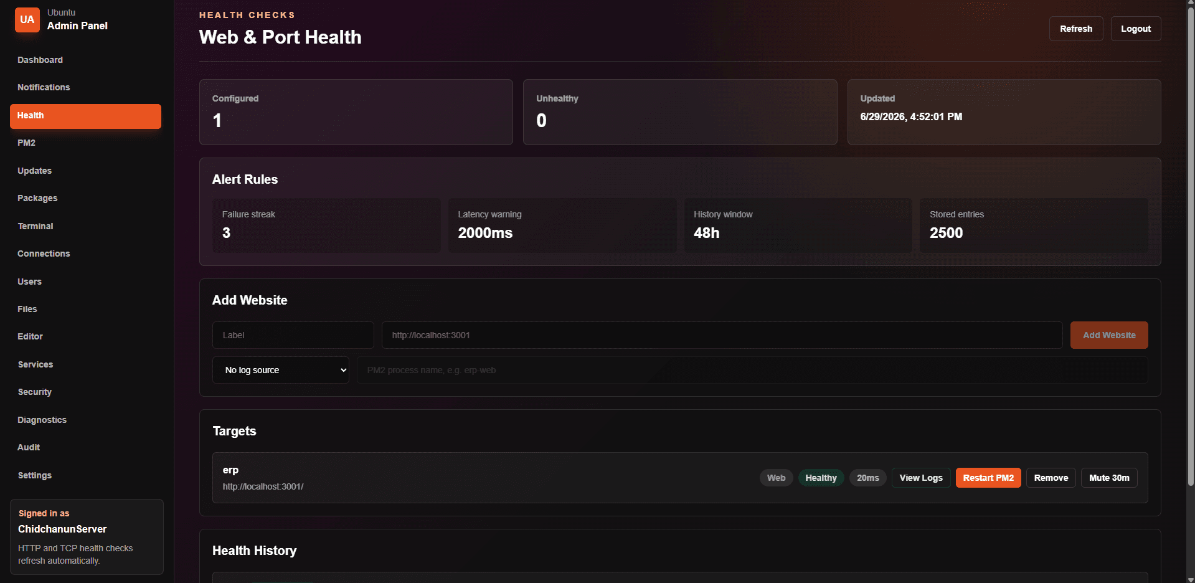Open the Diagnostics page
1195x583 pixels.
[x=42, y=420]
